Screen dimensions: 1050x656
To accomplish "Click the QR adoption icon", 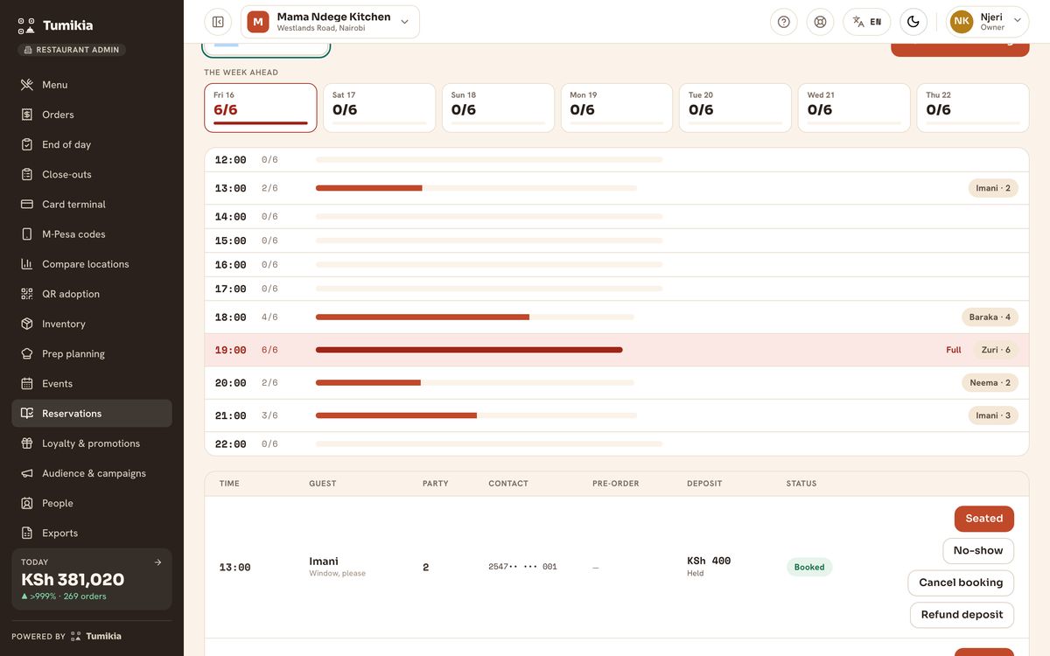I will [x=27, y=294].
